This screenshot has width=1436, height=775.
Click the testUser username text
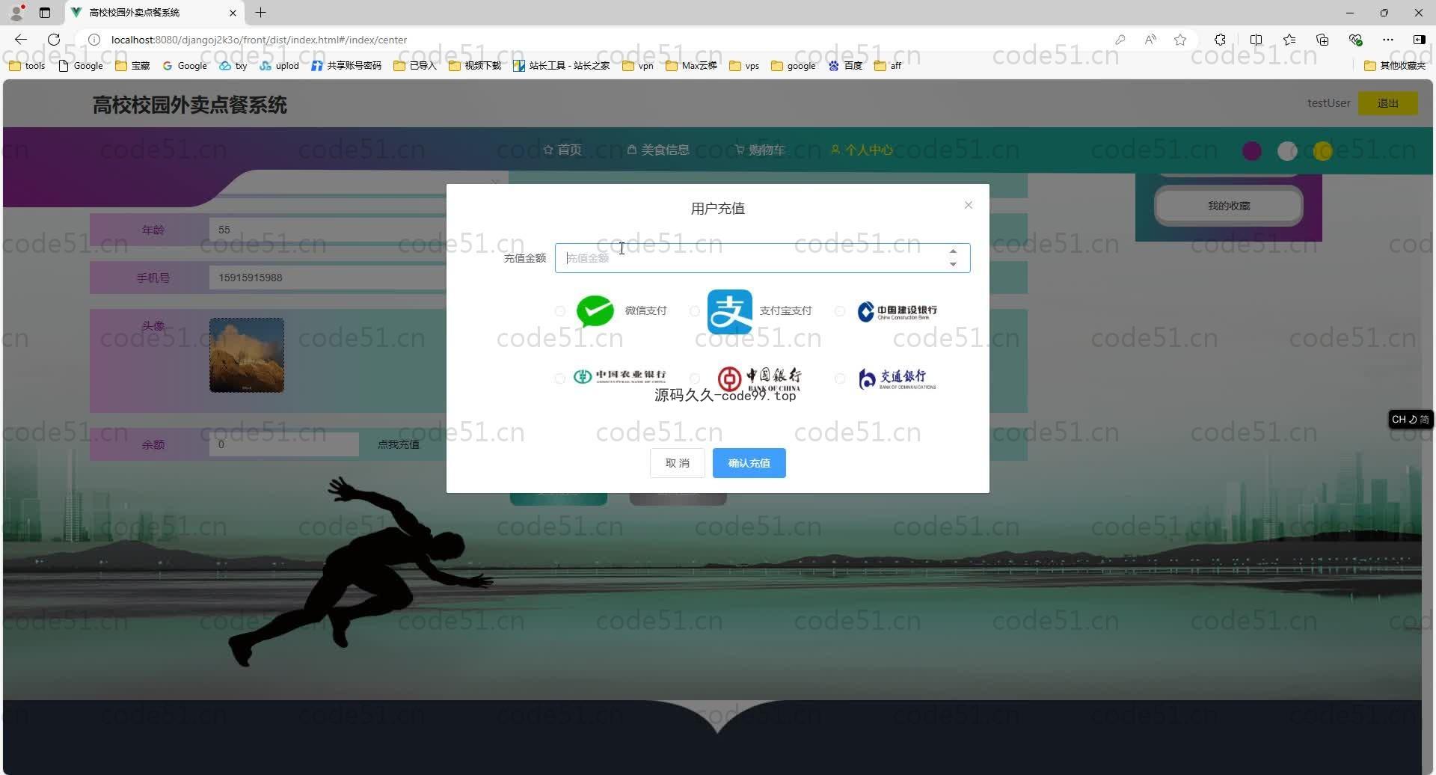click(1328, 103)
